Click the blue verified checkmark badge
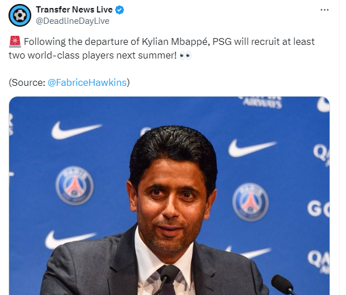Image resolution: width=346 pixels, height=295 pixels. click(x=120, y=10)
